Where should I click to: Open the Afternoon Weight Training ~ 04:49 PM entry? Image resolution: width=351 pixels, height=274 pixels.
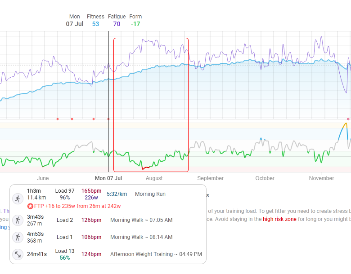coord(156,254)
